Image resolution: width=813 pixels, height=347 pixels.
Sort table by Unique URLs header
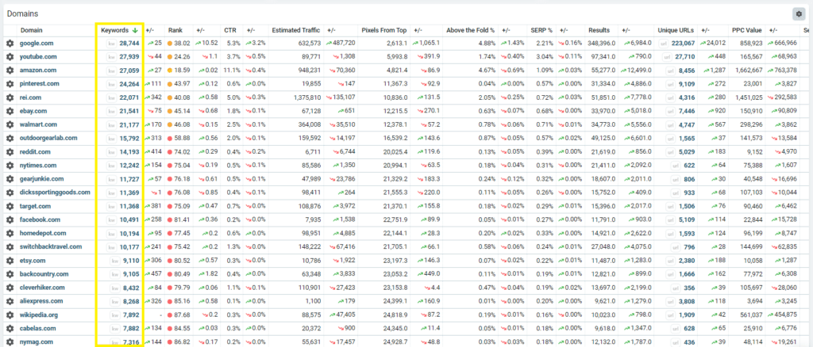tap(675, 31)
